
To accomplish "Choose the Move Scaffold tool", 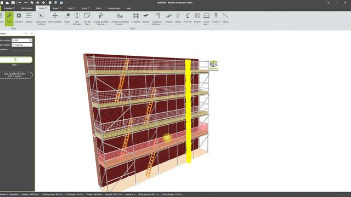I will point(55,18).
